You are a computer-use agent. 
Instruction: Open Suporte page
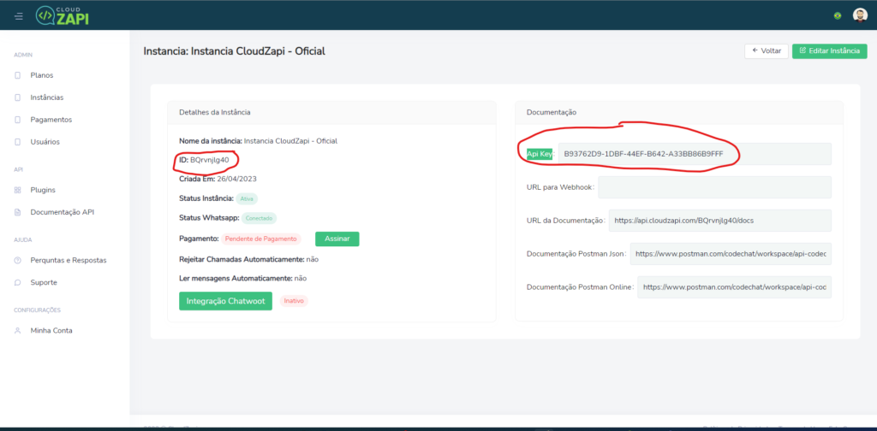tap(44, 282)
